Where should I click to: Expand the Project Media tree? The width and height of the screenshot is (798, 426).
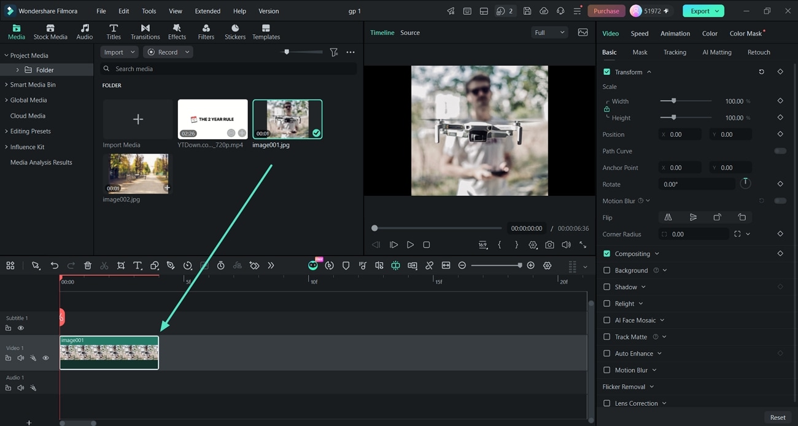[x=6, y=55]
